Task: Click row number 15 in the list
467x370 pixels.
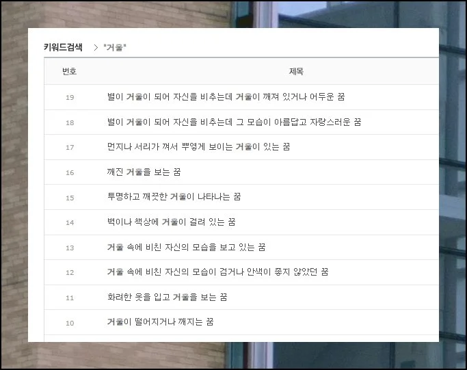Action: (x=70, y=197)
